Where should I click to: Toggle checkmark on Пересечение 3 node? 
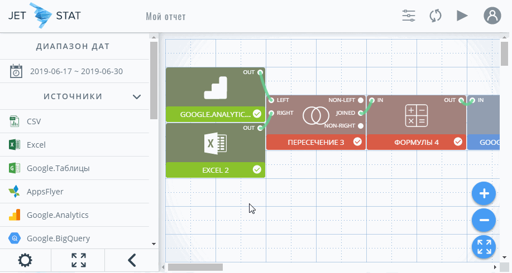coord(357,142)
